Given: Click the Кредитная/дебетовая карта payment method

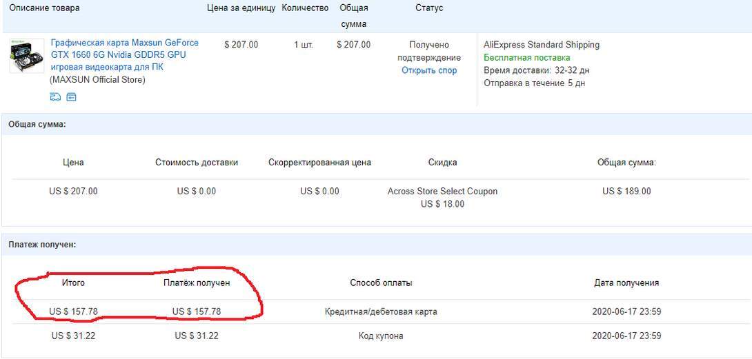Looking at the screenshot, I should coord(381,311).
